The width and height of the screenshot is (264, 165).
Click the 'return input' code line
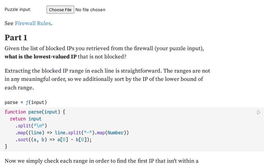(x=26, y=119)
